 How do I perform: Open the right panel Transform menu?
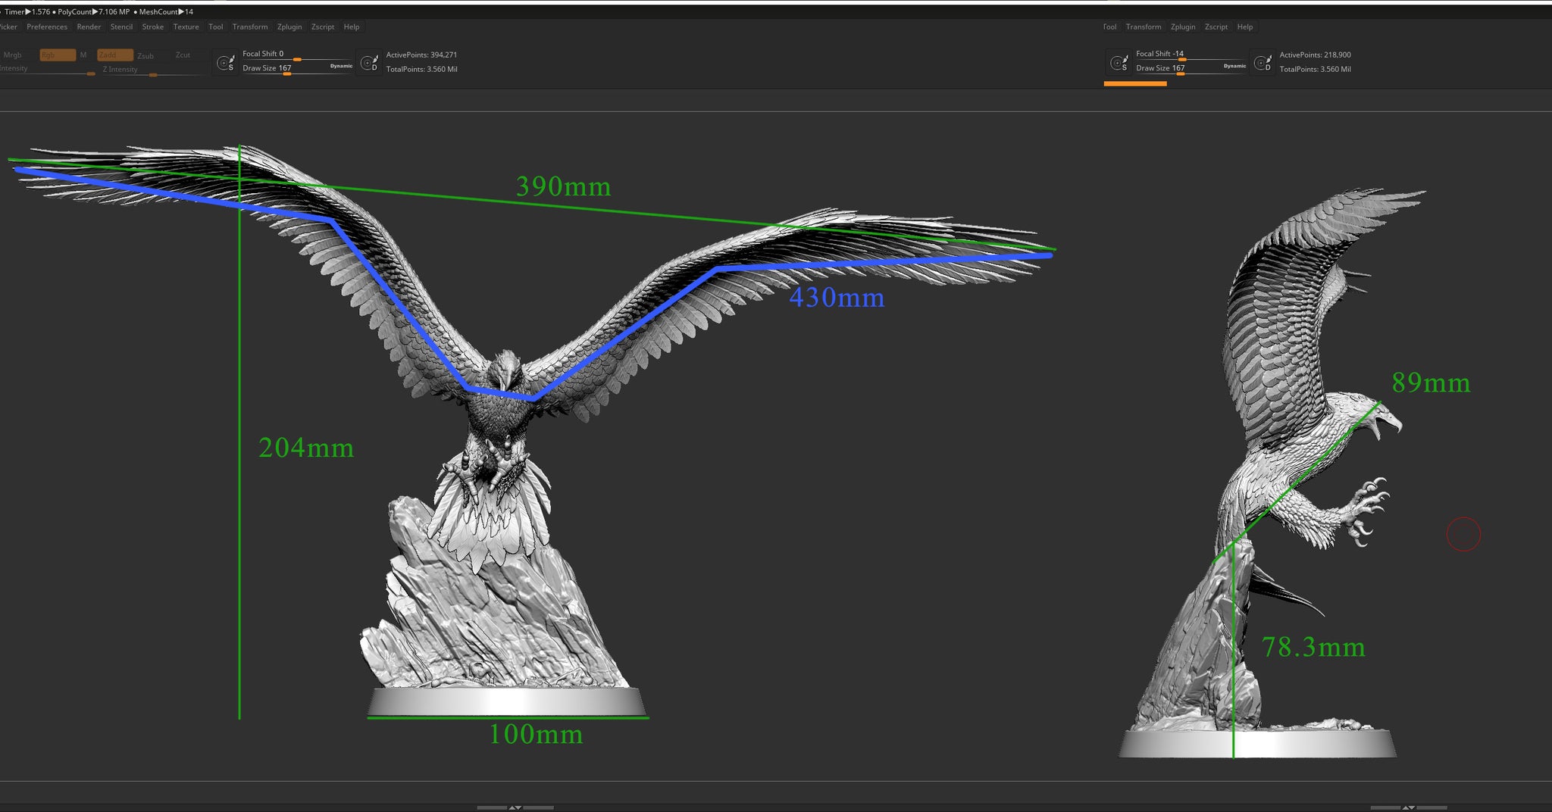(x=1143, y=27)
